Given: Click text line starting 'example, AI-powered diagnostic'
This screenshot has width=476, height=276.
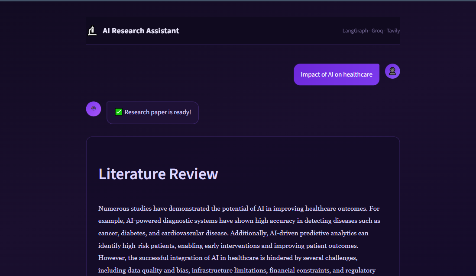Looking at the screenshot, I should point(239,221).
